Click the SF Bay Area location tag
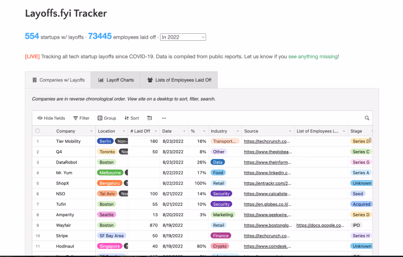 111,236
